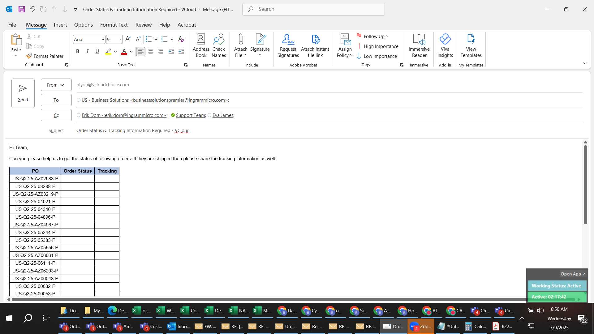
Task: Click the Paste clipboard icon
Action: 16,40
